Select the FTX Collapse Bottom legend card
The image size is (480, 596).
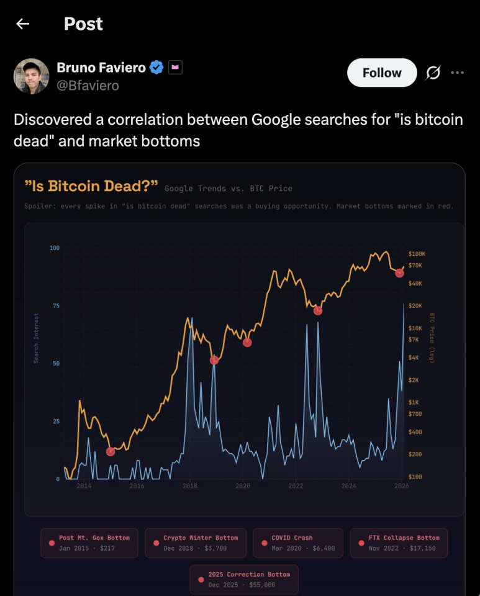click(x=399, y=543)
